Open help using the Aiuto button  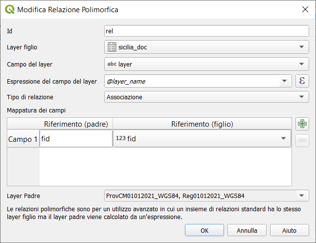click(x=289, y=230)
